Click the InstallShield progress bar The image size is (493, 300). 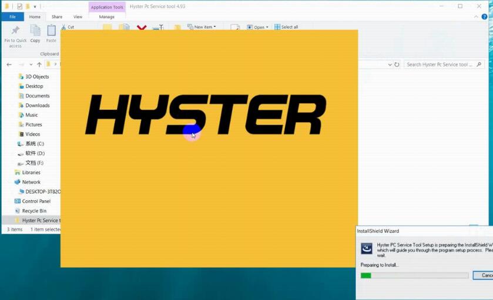tap(414, 275)
